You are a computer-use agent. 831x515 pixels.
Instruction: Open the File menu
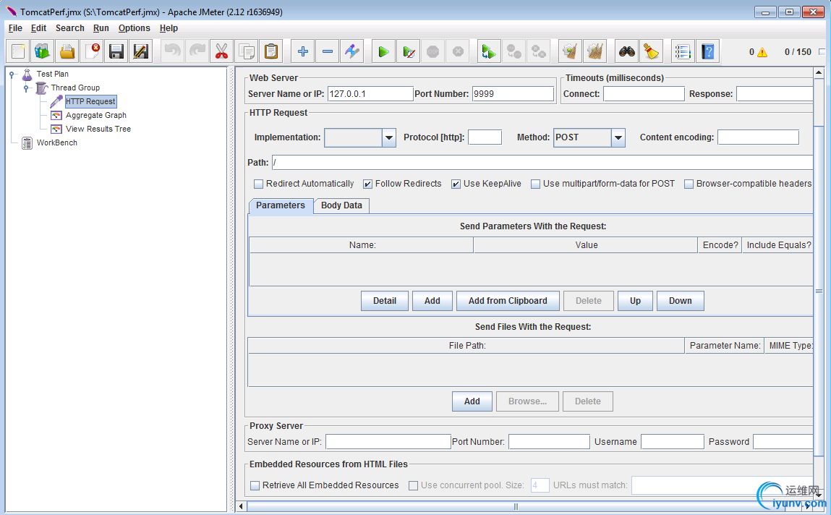(x=15, y=28)
